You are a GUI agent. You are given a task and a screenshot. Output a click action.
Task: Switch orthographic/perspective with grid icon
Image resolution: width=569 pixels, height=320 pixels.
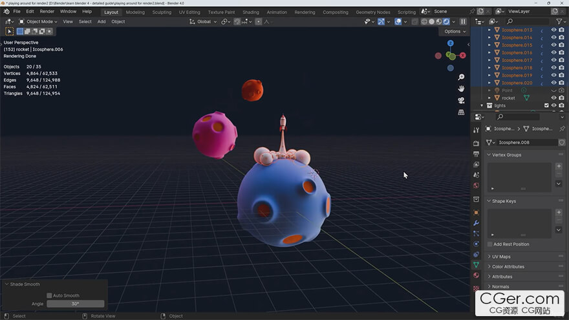[x=461, y=112]
